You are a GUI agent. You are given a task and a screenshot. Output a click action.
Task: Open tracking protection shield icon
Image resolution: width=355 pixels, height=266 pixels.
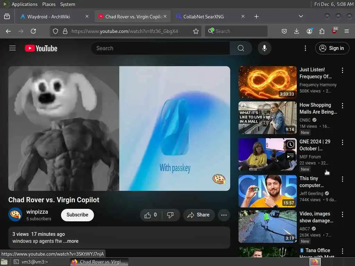(55, 31)
